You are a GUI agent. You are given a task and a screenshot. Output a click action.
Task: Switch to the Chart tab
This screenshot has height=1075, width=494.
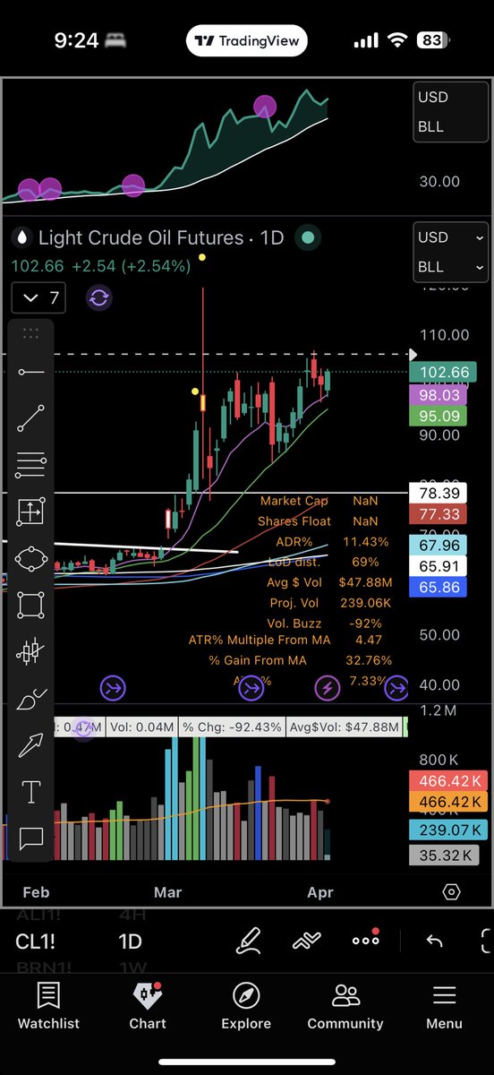click(148, 1005)
